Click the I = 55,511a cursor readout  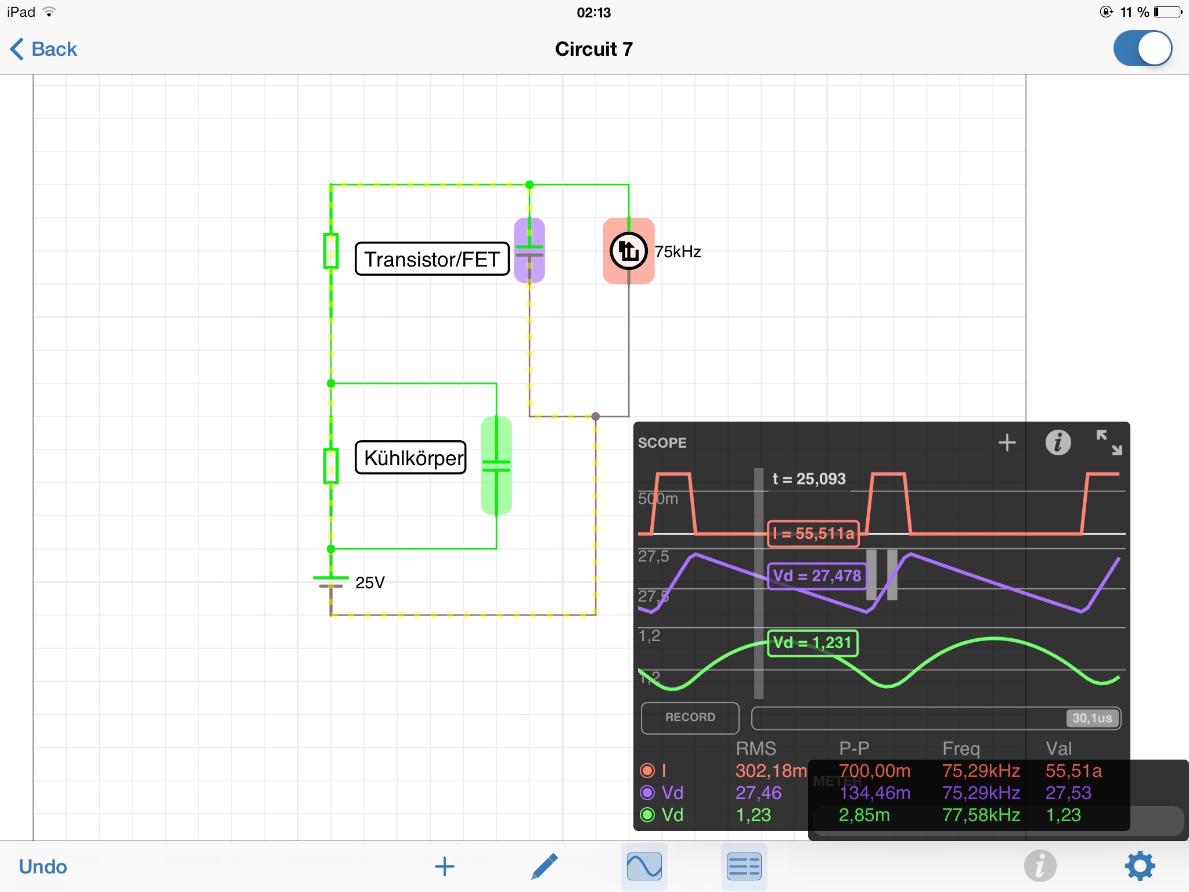pos(813,534)
